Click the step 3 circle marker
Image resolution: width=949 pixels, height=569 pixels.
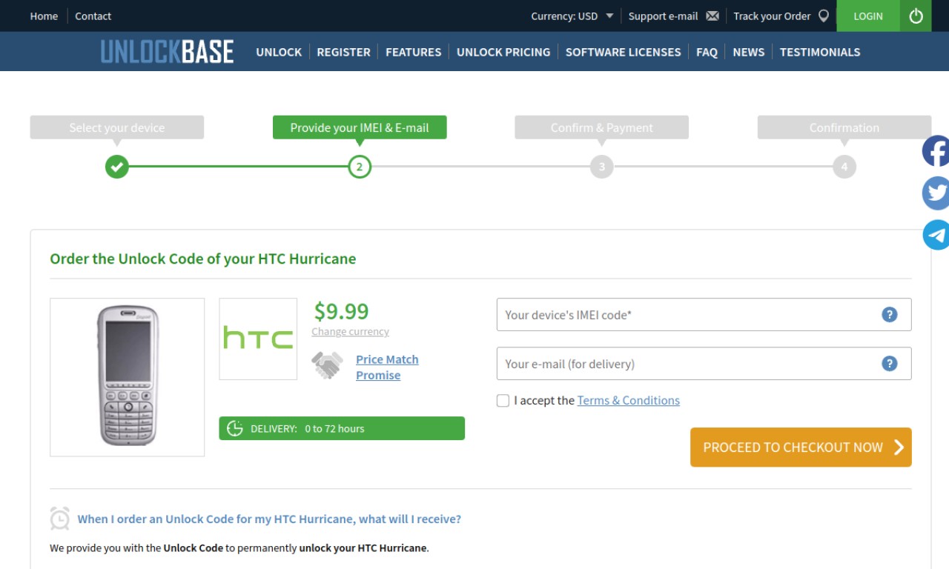pyautogui.click(x=602, y=167)
